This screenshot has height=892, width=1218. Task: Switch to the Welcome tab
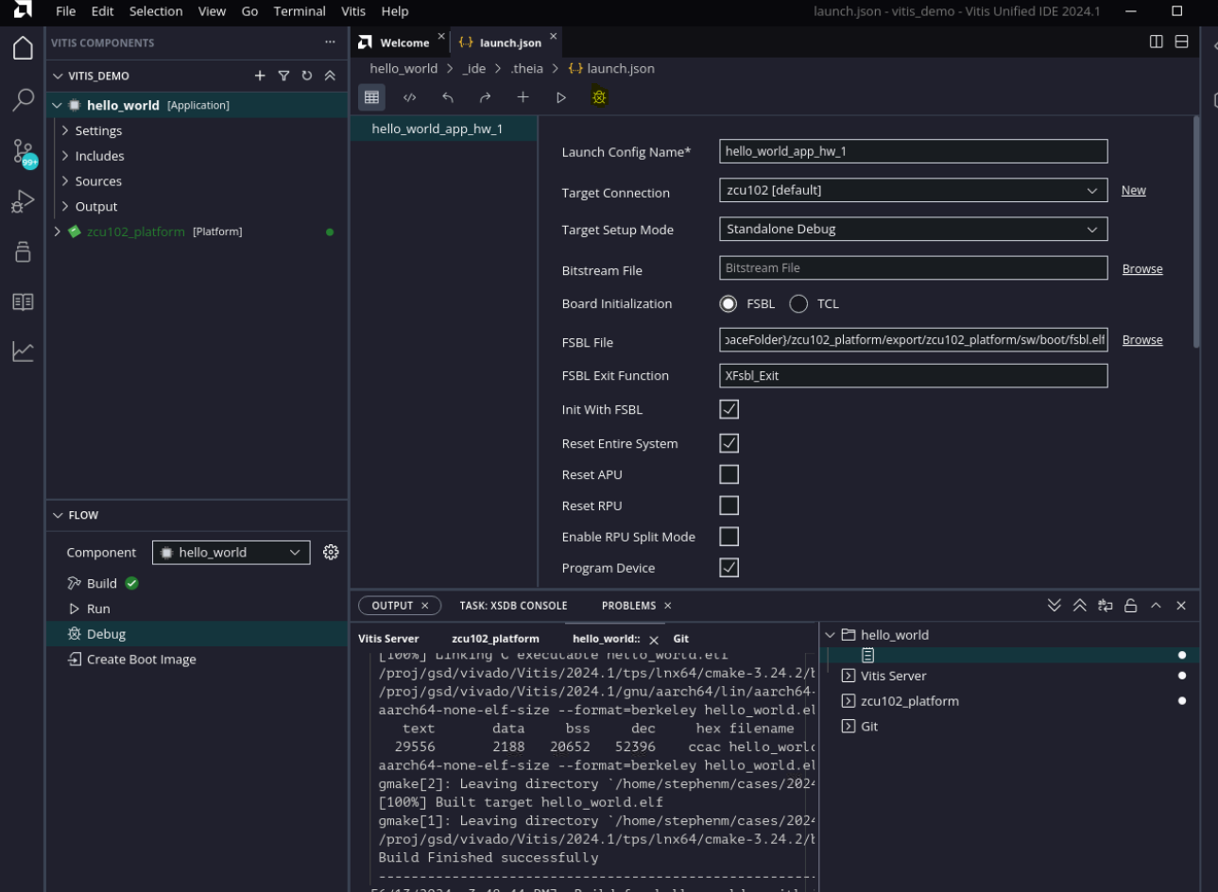[403, 43]
